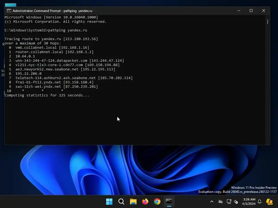This screenshot has height=208, width=278.
Task: Click the muted volume tray icon
Action: [x=236, y=201]
